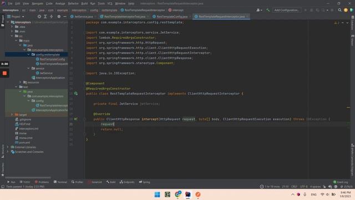The width and height of the screenshot is (355, 200).
Task: Open the Windows Start menu
Action: tap(157, 194)
